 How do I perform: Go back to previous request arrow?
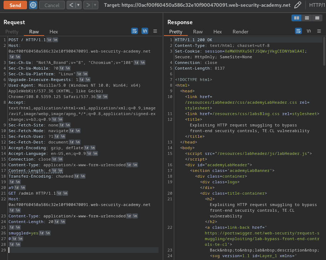[x=71, y=5]
